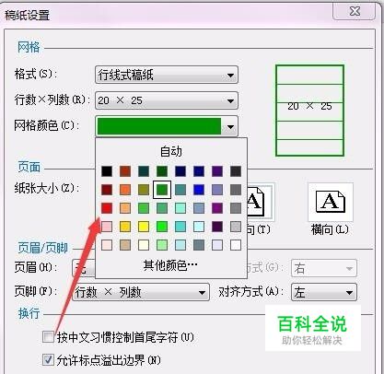Image resolution: width=384 pixels, height=374 pixels.
Task: Choose the white swatch
Action: point(236,245)
